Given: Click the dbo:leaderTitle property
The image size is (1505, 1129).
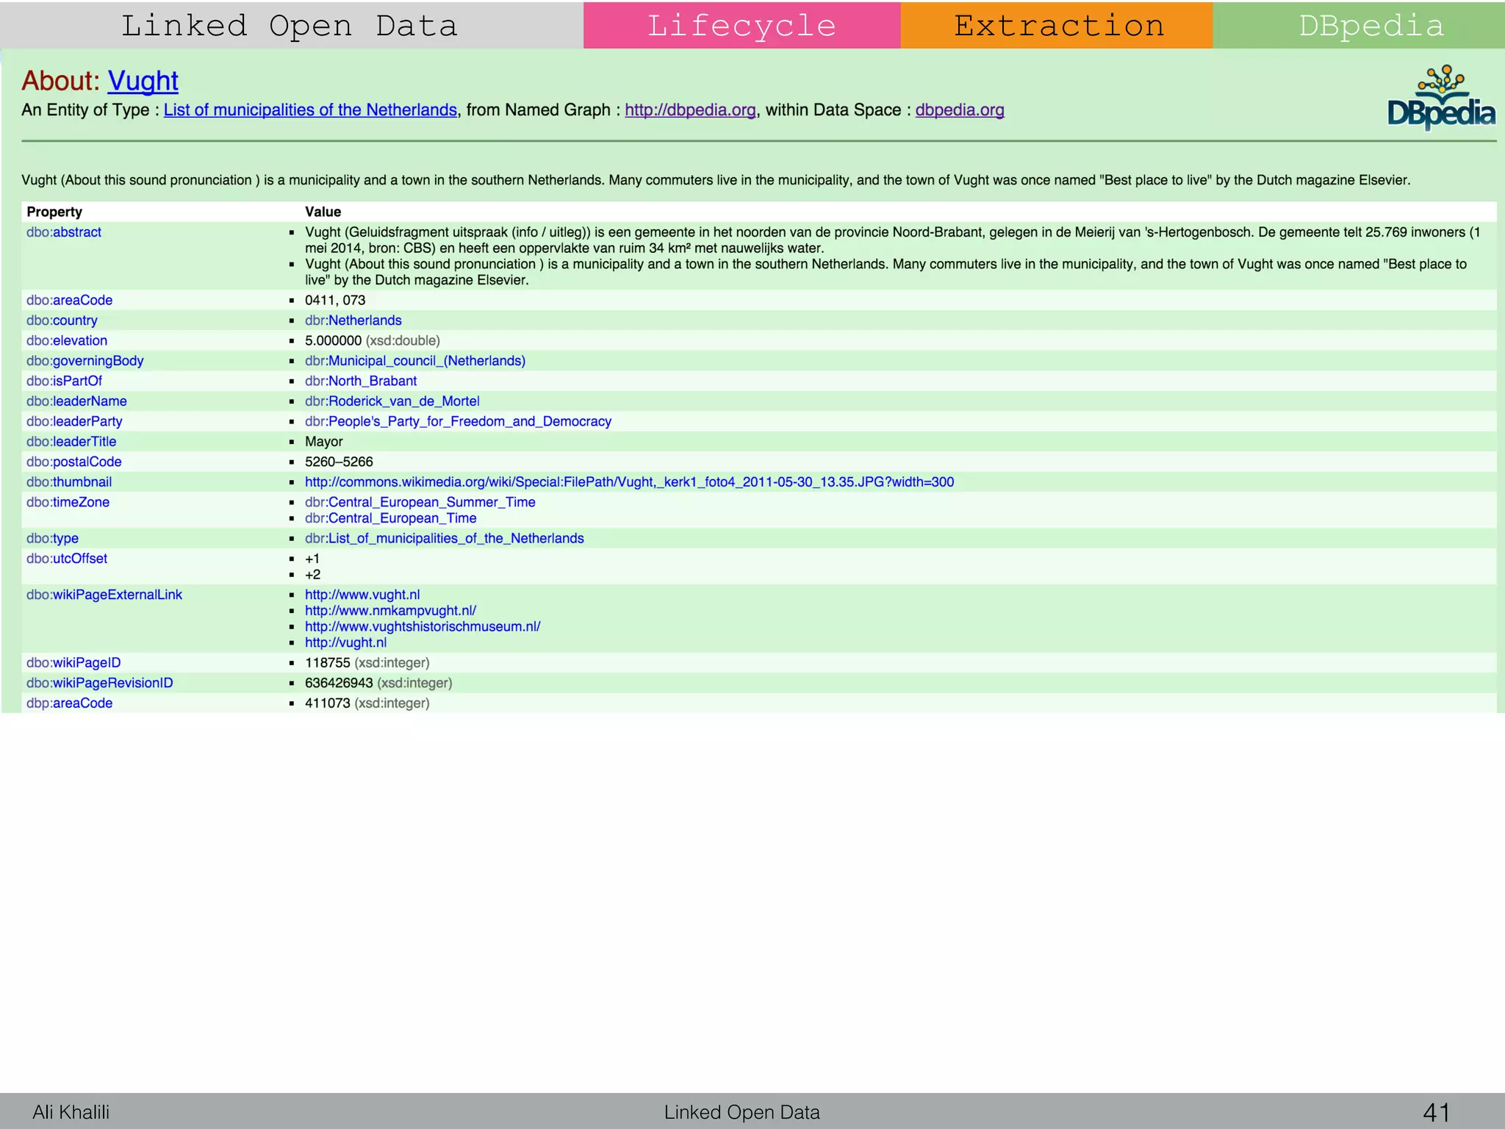Looking at the screenshot, I should tap(71, 442).
